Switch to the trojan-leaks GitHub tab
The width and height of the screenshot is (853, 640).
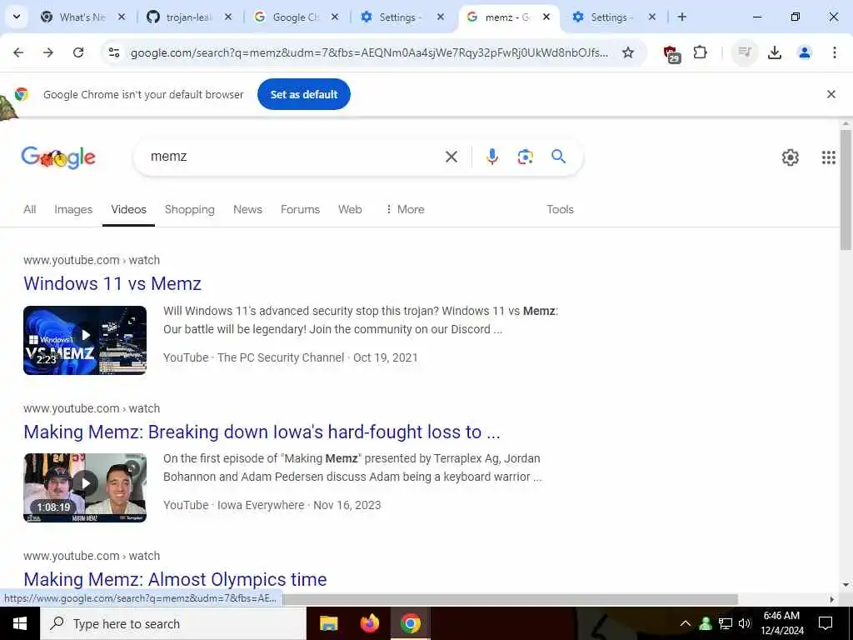pyautogui.click(x=188, y=17)
